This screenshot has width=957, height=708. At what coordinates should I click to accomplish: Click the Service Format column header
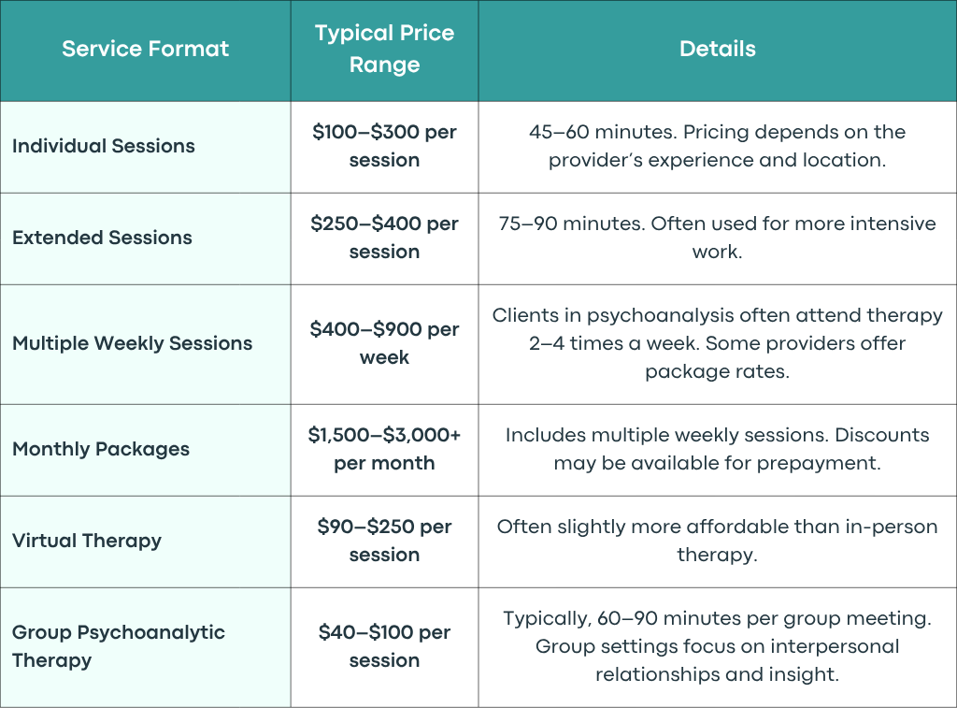point(145,49)
